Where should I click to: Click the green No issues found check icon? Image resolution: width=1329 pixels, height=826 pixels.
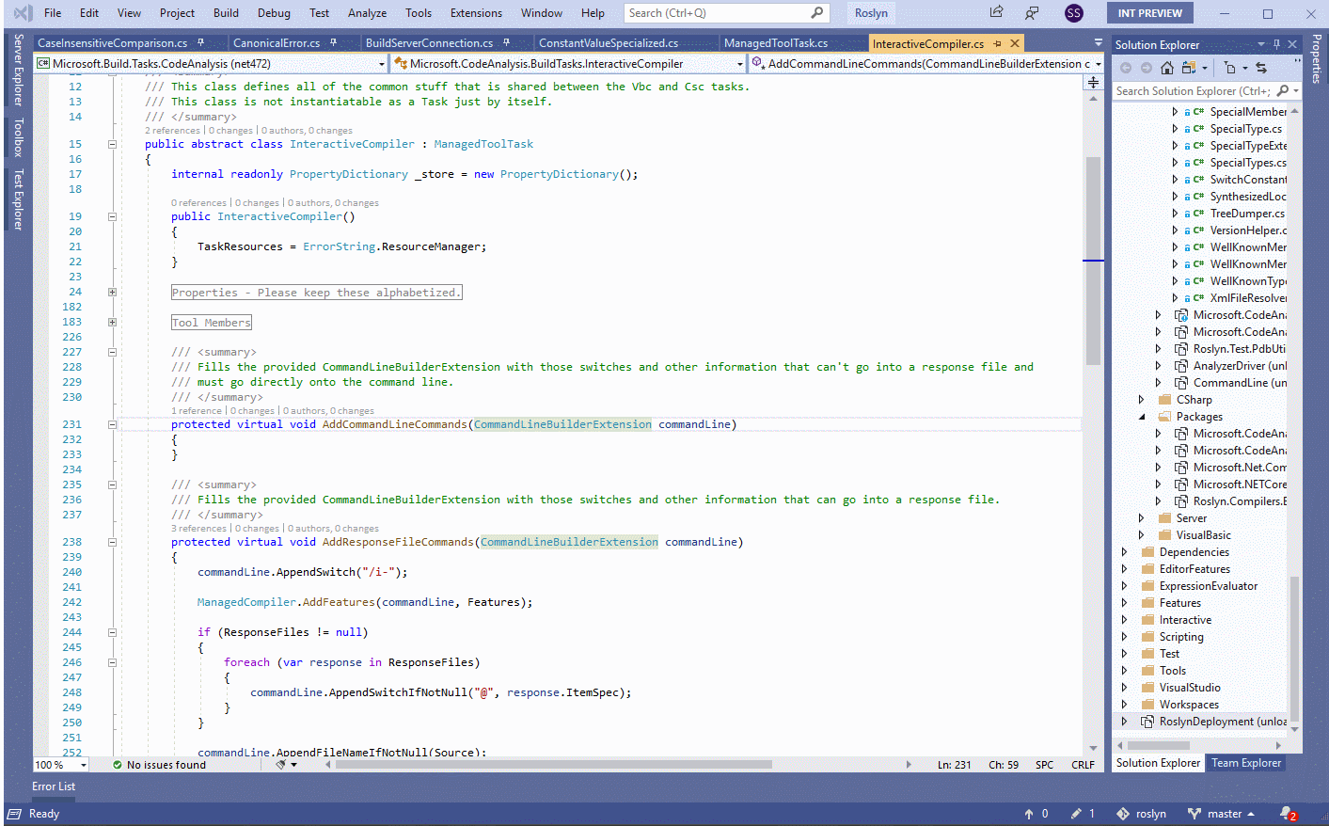116,764
